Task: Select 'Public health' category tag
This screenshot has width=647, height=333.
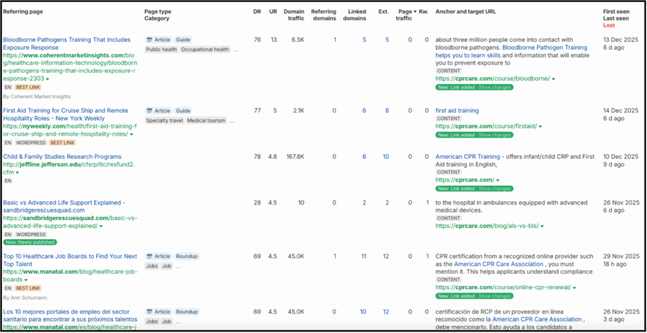Action: pyautogui.click(x=161, y=49)
